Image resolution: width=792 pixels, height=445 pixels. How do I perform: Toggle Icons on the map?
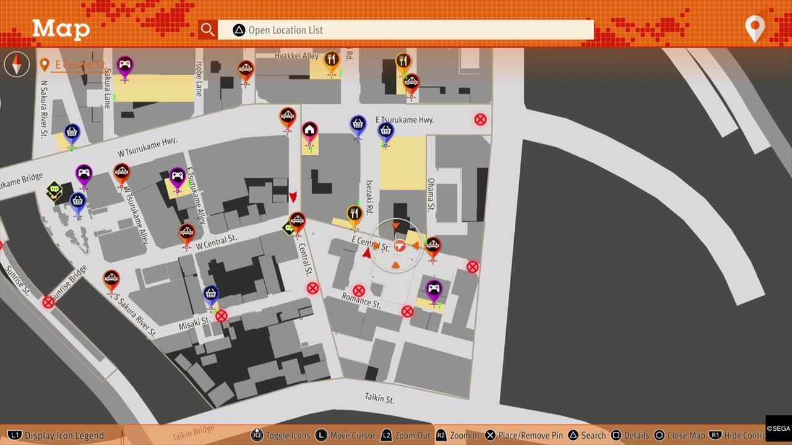280,435
